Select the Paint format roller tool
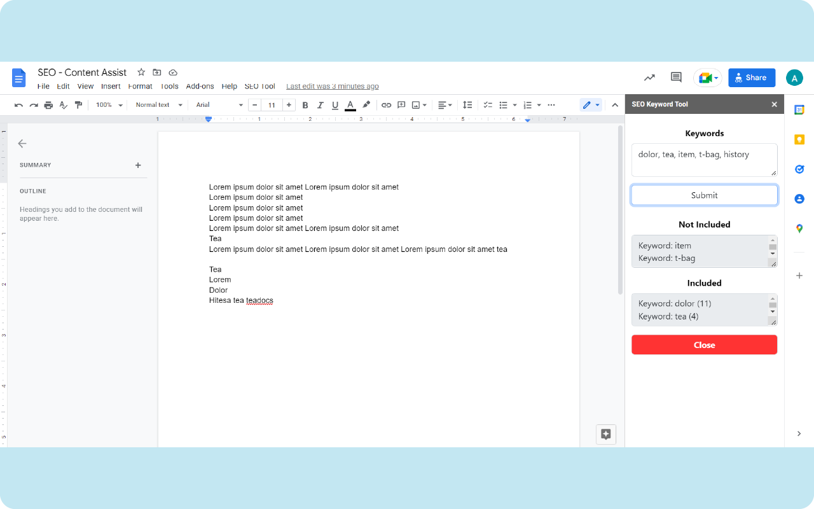This screenshot has height=509, width=814. pyautogui.click(x=78, y=105)
